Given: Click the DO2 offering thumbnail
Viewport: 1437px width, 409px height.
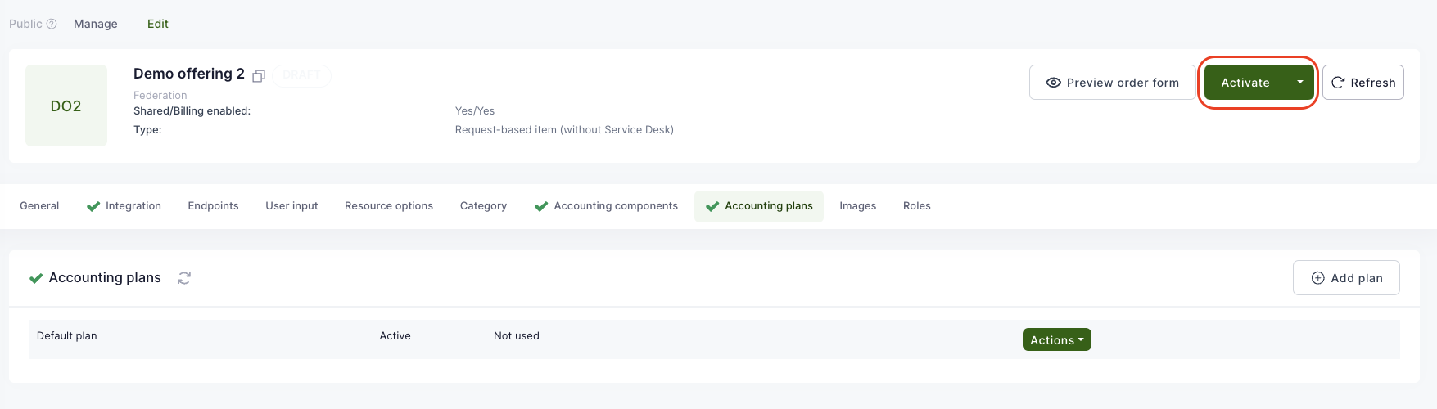Looking at the screenshot, I should [x=66, y=106].
